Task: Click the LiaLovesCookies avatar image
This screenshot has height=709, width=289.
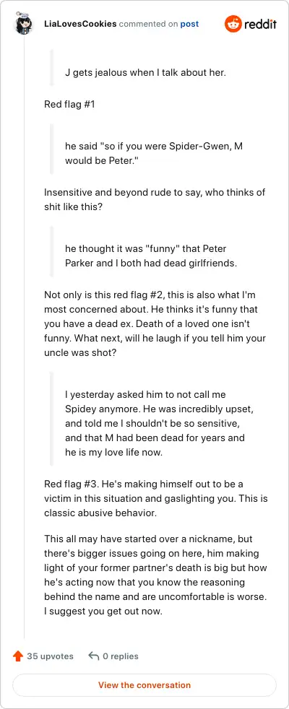Action: [24, 24]
